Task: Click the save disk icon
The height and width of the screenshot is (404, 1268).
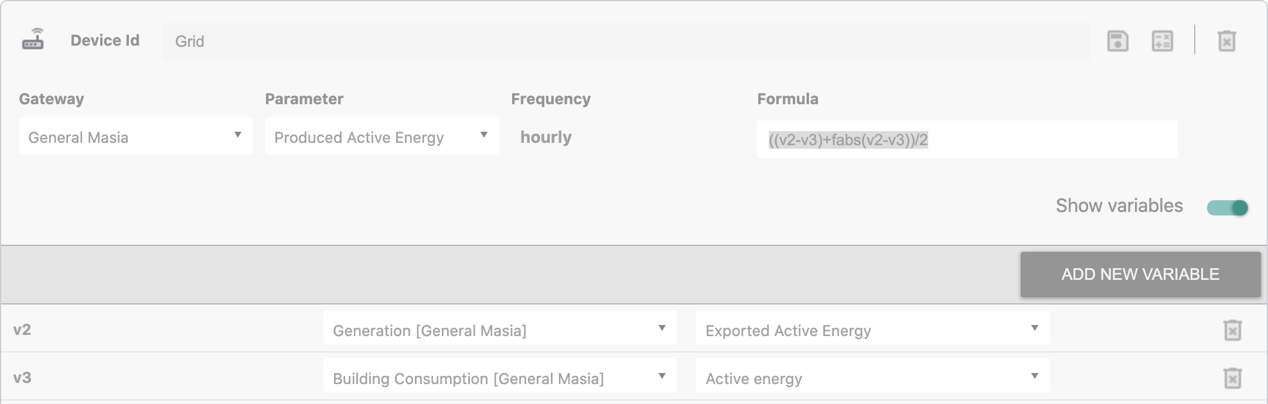Action: pyautogui.click(x=1117, y=41)
